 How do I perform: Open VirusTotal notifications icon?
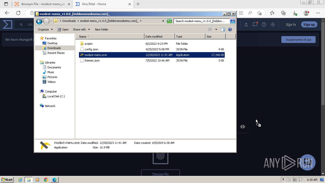coord(255,25)
